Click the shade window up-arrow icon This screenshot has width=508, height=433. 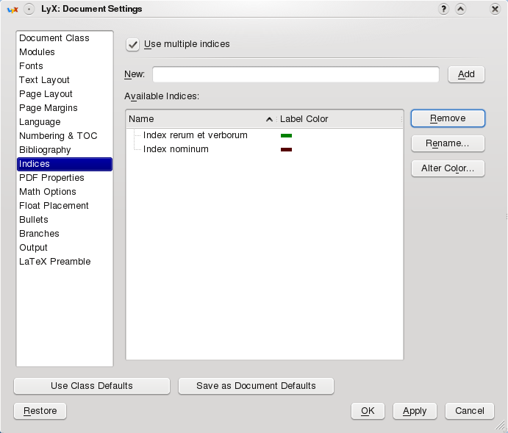point(461,9)
